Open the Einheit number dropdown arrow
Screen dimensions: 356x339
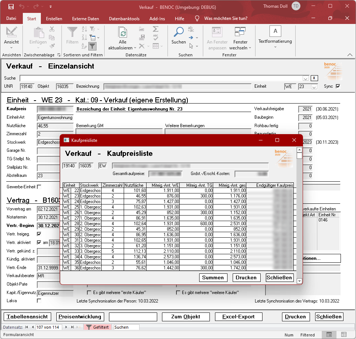[314, 87]
